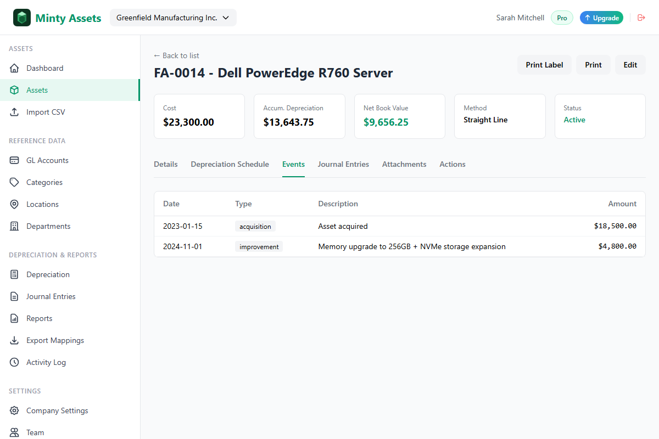Click the Description column header
The image size is (659, 439).
338,204
